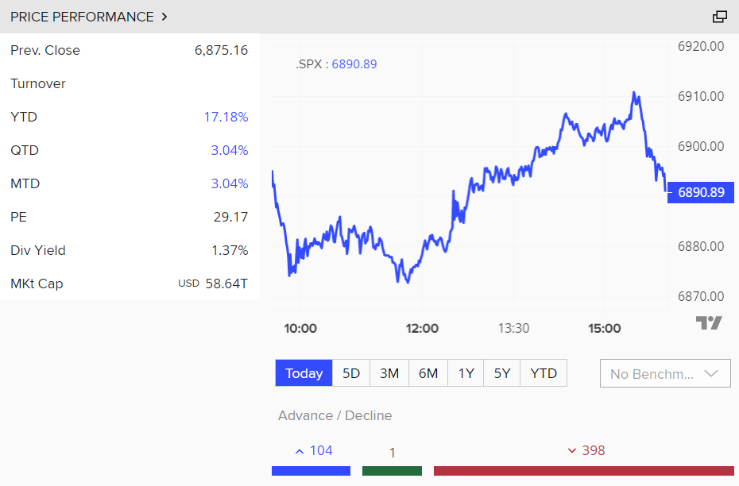Click the red declining stocks bar
The height and width of the screenshot is (486, 739).
[x=583, y=471]
